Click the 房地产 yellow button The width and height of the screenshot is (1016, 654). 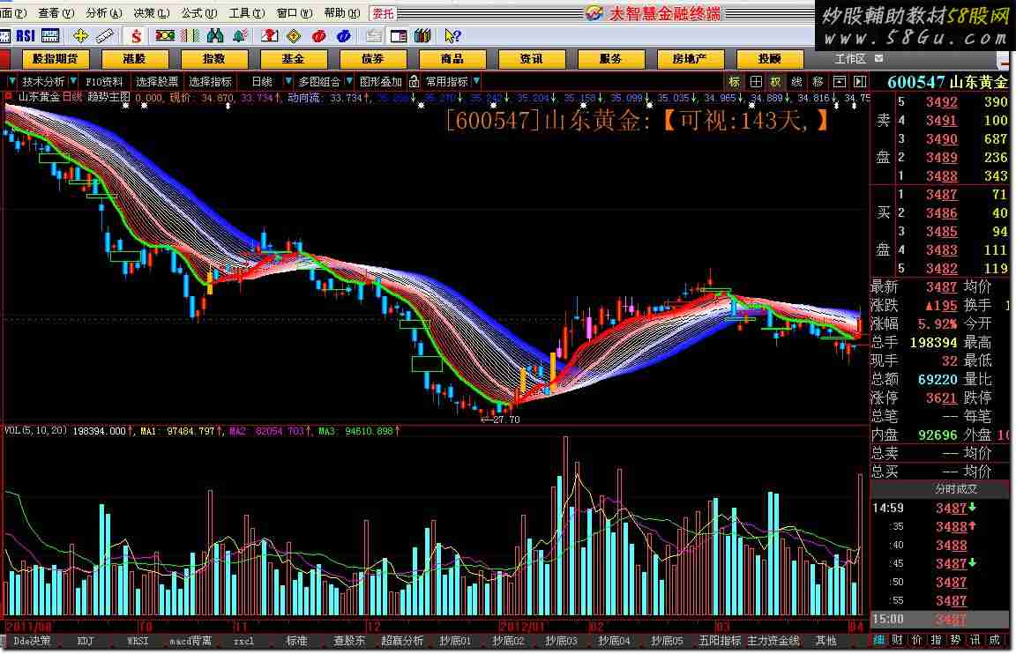pyautogui.click(x=690, y=59)
